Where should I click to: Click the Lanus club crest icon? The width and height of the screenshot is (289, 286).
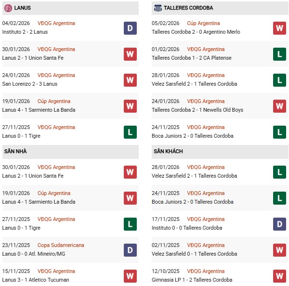tap(7, 8)
